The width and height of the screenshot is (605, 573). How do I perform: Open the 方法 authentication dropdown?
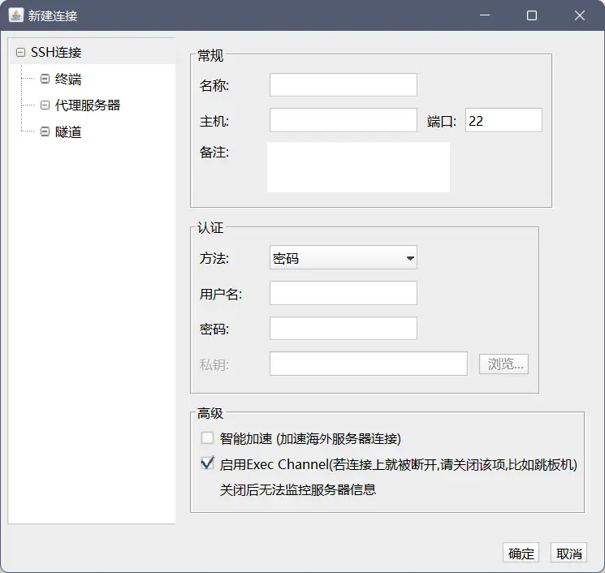pos(343,257)
